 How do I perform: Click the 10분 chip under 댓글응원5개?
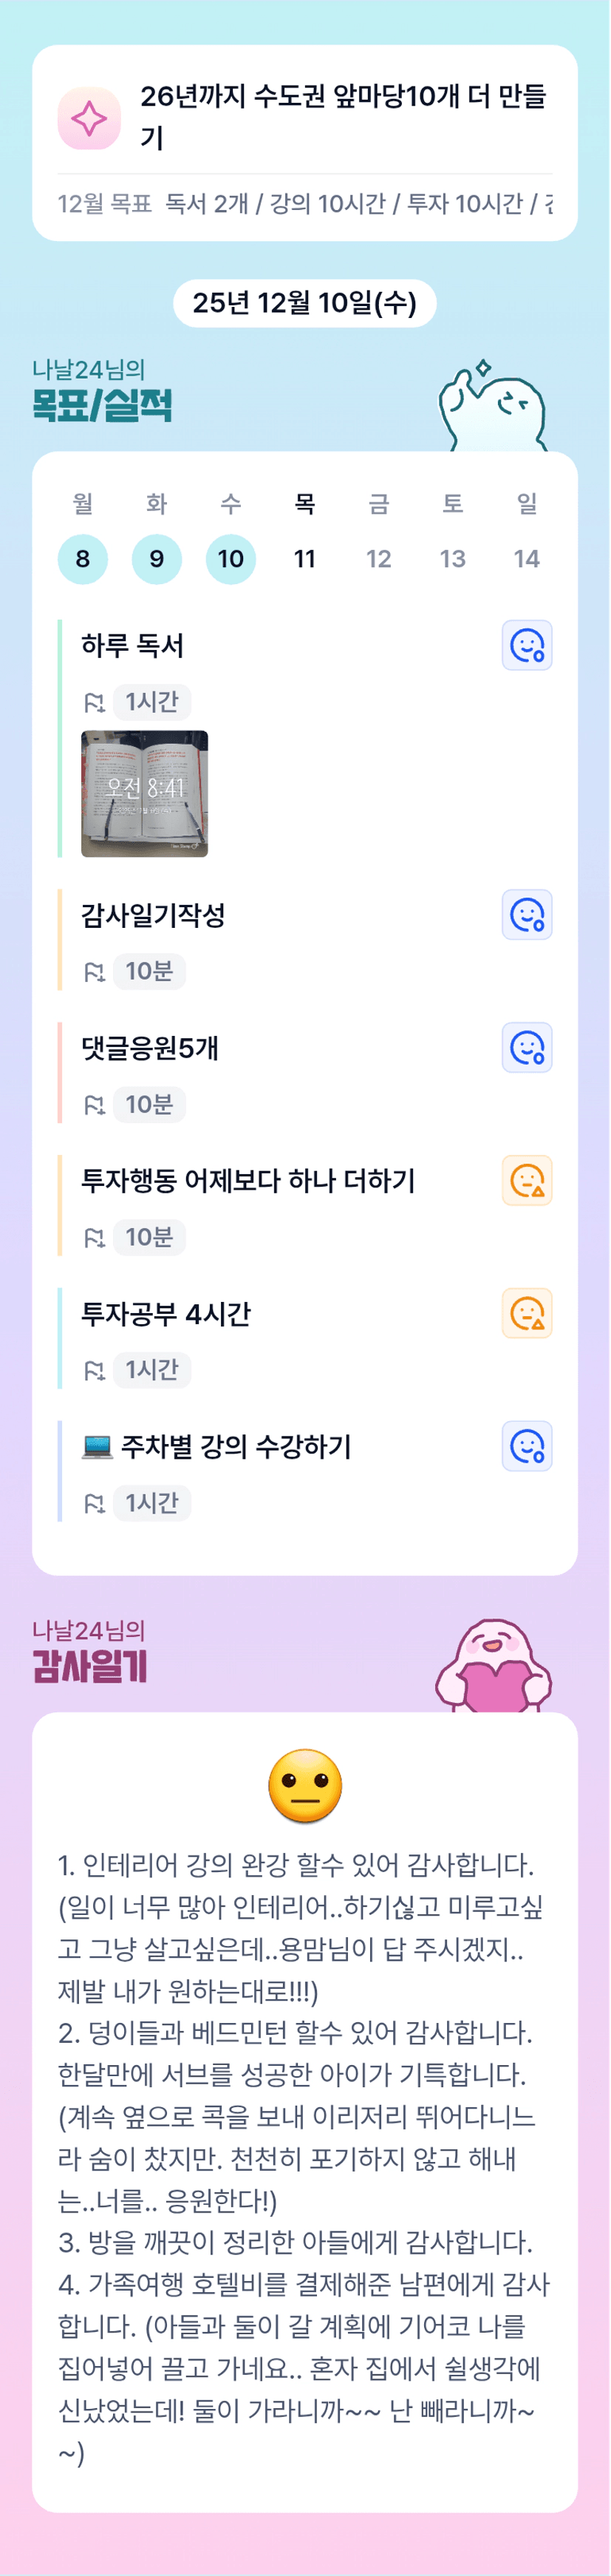(149, 1105)
